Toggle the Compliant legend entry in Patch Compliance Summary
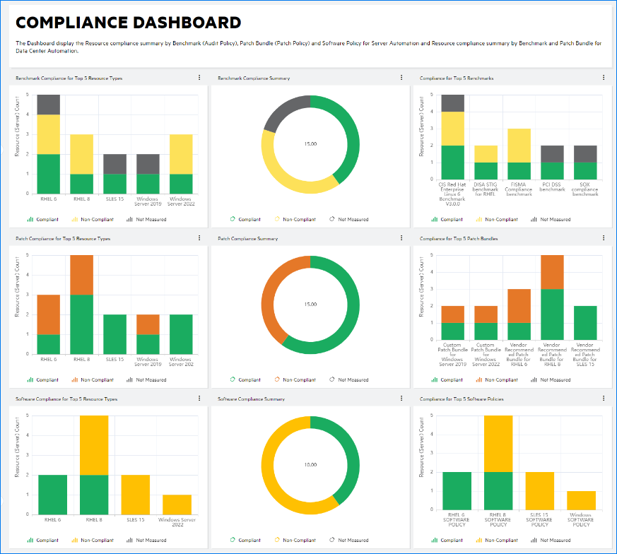 pos(244,379)
